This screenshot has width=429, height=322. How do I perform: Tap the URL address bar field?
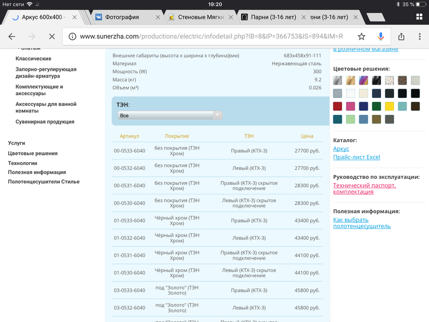click(x=212, y=37)
